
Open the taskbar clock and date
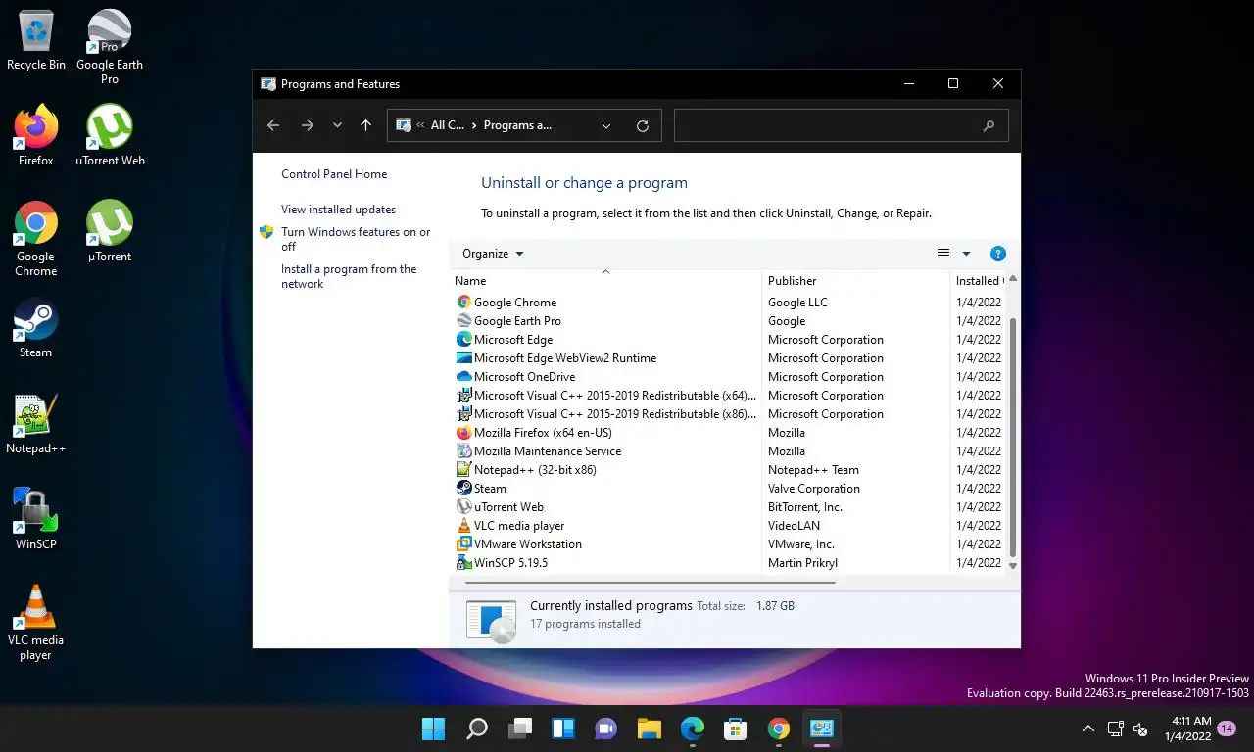[1187, 728]
